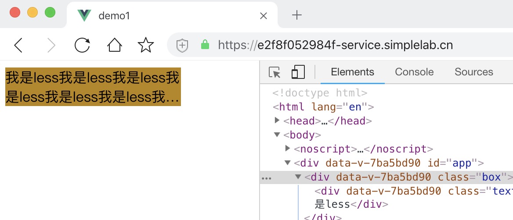Toggle the device toolbar icon in DevTools
The image size is (513, 220).
(298, 72)
